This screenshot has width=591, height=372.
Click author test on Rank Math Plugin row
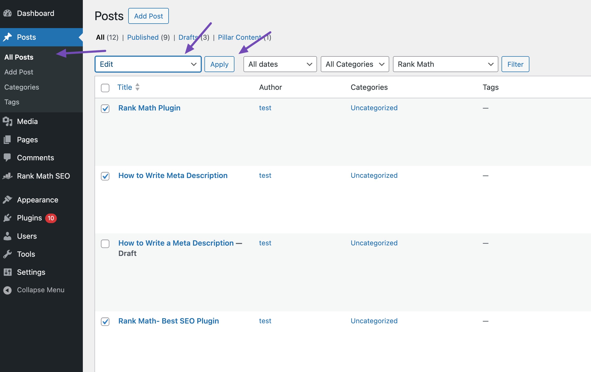pyautogui.click(x=265, y=108)
